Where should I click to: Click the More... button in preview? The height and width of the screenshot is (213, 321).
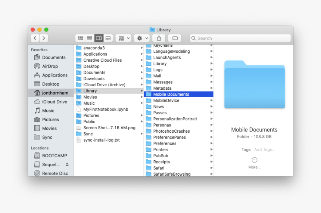[x=255, y=163]
